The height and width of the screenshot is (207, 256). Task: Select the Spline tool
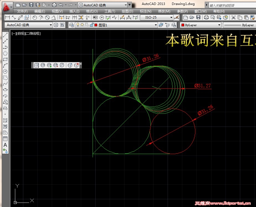[5, 84]
